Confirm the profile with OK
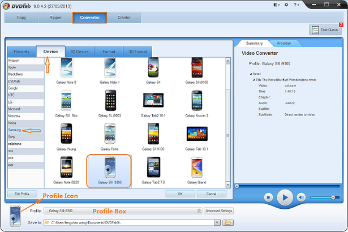The height and width of the screenshot is (232, 348). click(180, 194)
